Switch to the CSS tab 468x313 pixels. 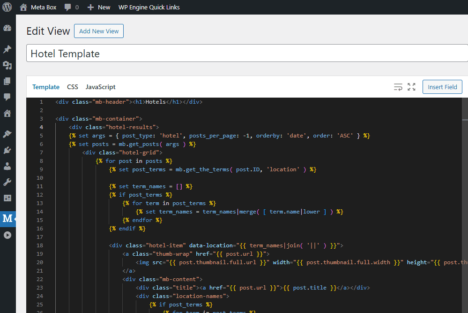tap(72, 87)
